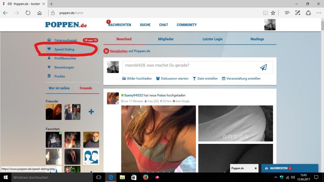This screenshot has width=324, height=182.
Task: Focus the 'was machst Du gerade?' status field
Action: [x=190, y=66]
